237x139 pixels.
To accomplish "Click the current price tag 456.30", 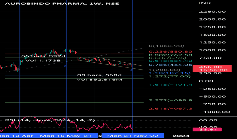I will [212, 68].
